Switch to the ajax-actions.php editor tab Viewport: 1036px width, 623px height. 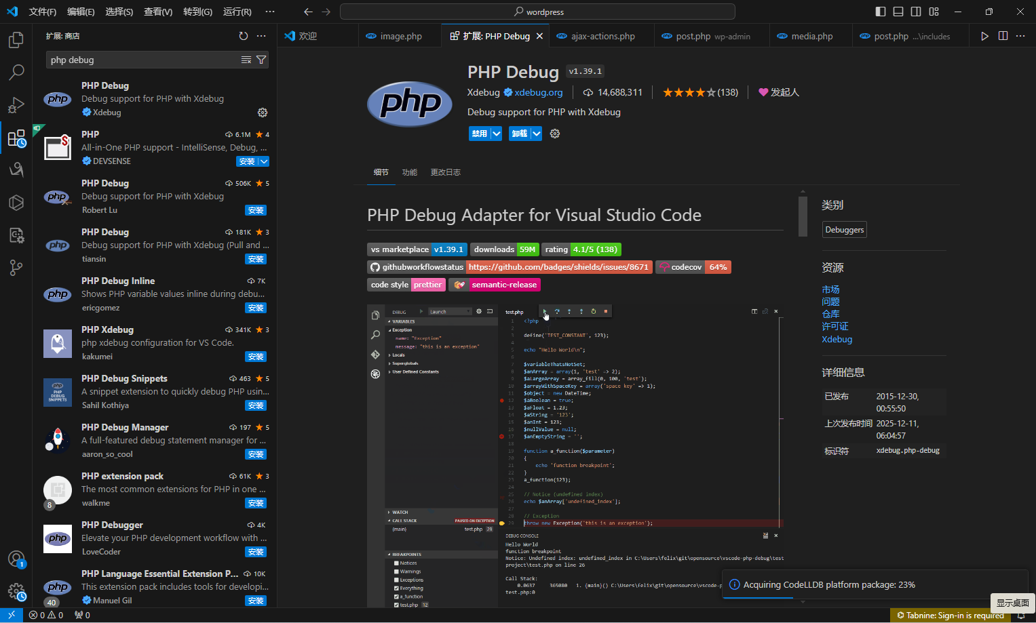[602, 37]
